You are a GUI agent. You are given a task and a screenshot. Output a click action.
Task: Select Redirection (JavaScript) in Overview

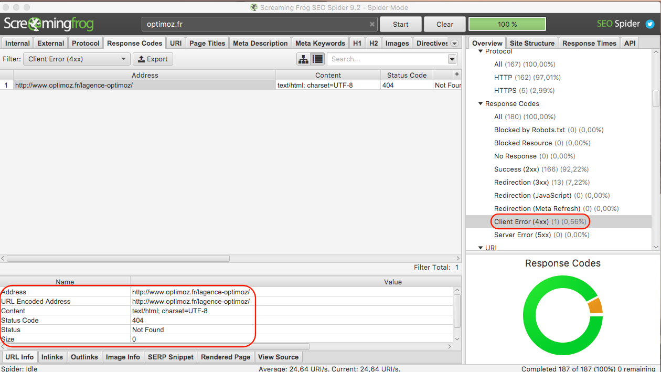[552, 196]
